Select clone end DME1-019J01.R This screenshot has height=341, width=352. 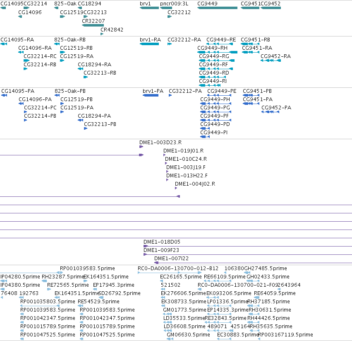coord(183,151)
